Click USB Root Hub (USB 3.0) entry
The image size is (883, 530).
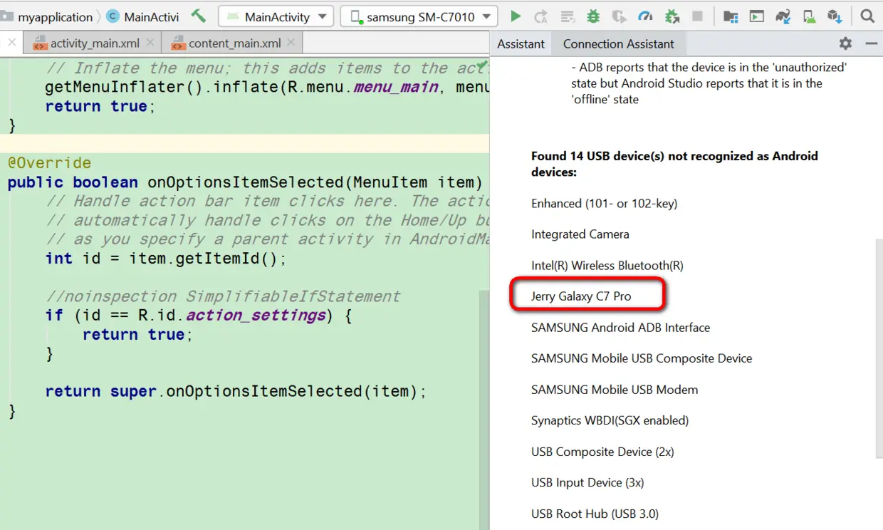pyautogui.click(x=595, y=514)
